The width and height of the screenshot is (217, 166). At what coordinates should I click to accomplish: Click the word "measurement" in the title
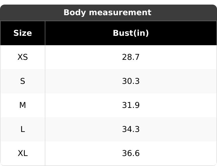(x=117, y=13)
